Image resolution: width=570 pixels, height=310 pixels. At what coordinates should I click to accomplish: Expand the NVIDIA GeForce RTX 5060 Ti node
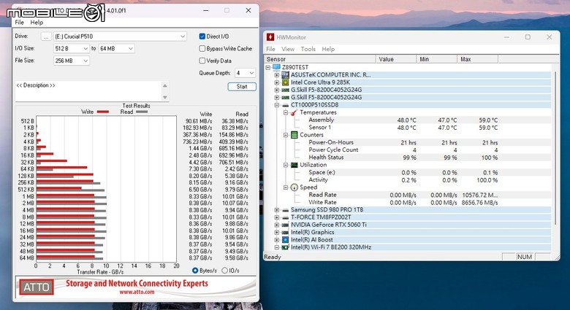[x=277, y=225]
